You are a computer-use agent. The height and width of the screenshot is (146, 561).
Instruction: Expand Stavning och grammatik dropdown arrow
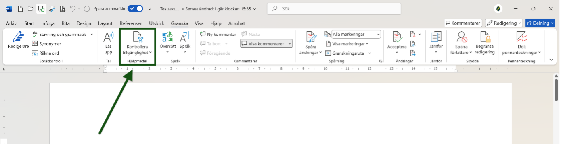coord(92,35)
